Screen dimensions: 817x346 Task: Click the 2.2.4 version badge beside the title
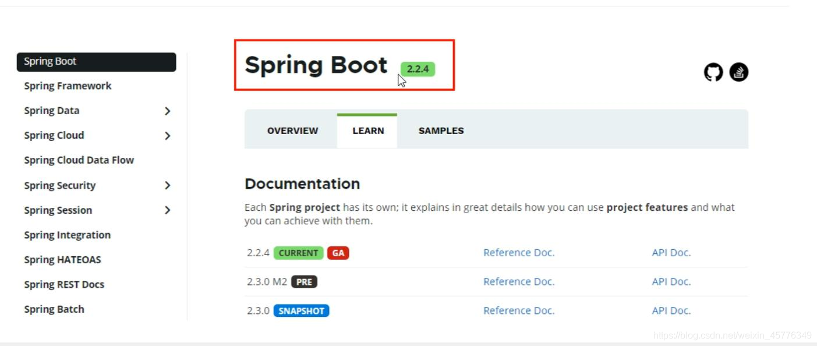coord(417,68)
